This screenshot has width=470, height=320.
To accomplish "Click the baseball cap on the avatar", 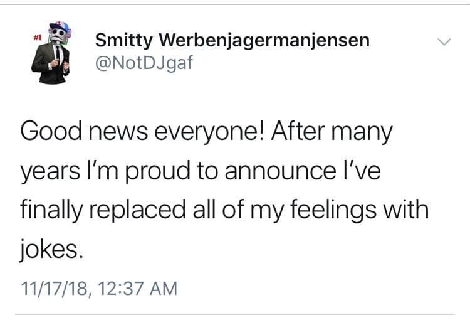I will click(x=60, y=27).
